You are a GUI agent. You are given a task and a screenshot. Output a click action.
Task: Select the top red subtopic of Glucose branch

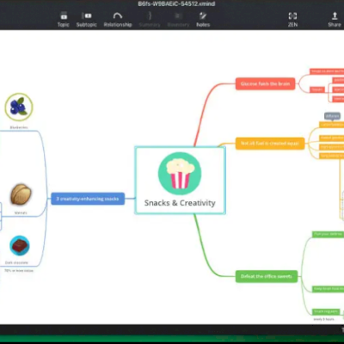[x=327, y=71]
